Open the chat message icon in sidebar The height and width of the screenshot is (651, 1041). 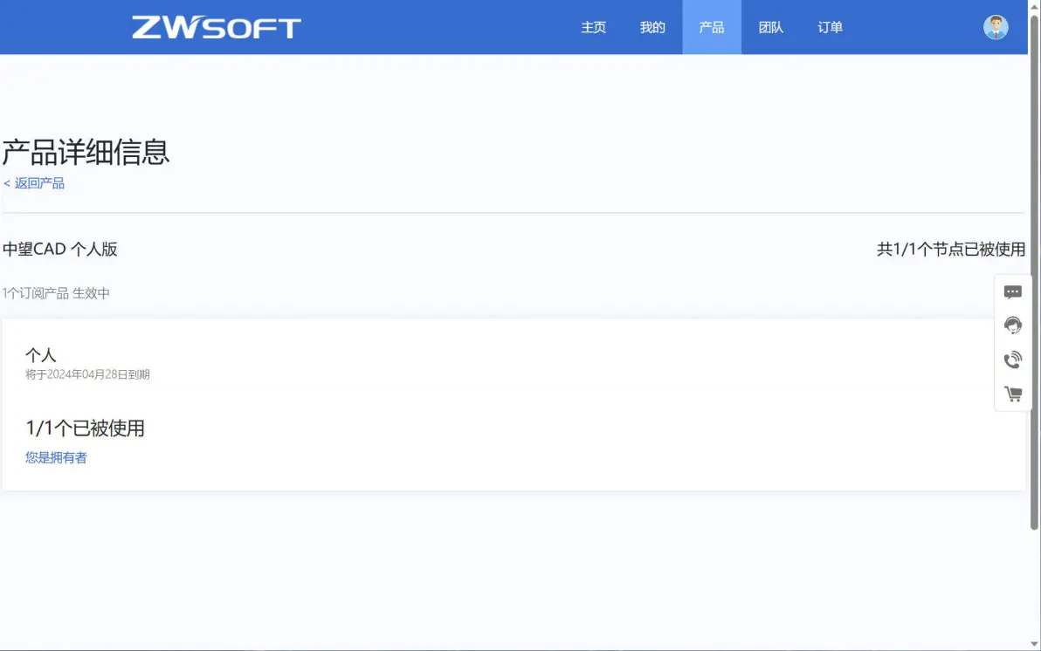[x=1012, y=292]
